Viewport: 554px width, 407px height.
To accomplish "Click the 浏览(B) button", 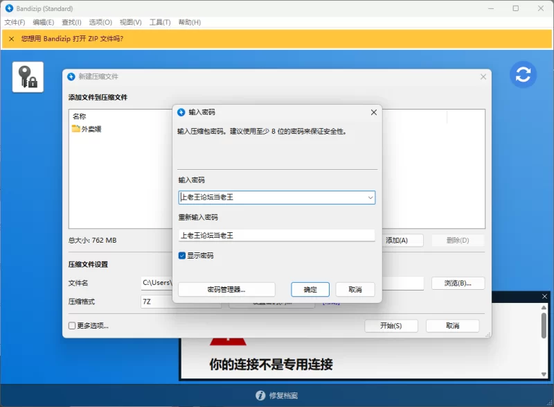I will point(458,284).
